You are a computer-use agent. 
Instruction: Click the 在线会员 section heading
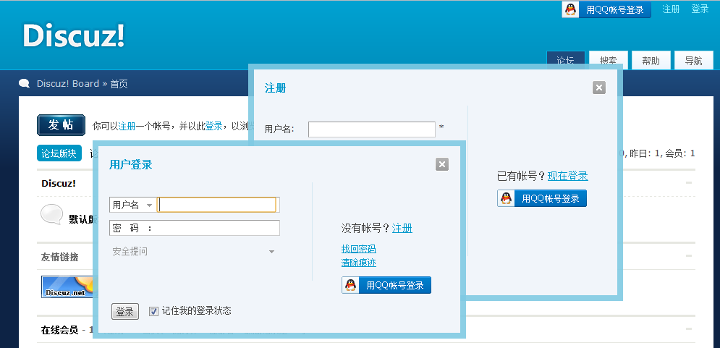click(x=59, y=330)
